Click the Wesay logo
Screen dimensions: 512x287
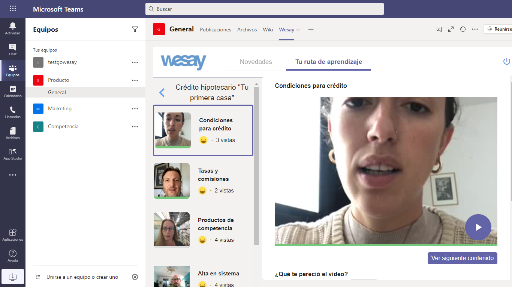coord(183,62)
